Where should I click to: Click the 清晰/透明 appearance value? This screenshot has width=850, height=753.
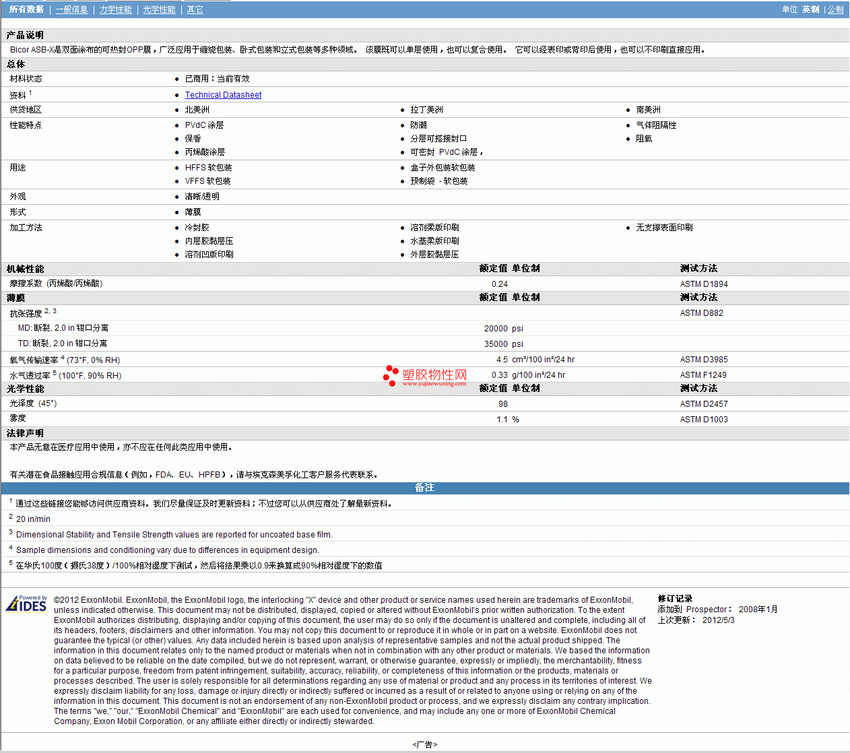coord(202,197)
